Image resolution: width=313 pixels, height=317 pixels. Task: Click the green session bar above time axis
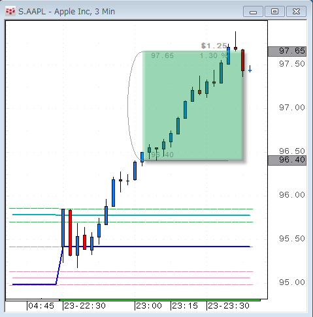pyautogui.click(x=160, y=300)
